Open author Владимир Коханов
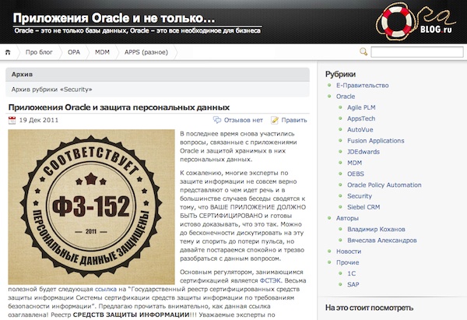 click(x=376, y=229)
